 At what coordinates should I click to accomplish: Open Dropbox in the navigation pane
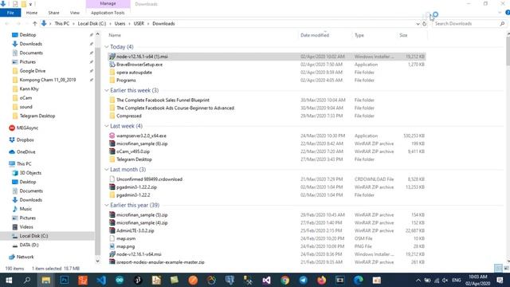coord(22,140)
